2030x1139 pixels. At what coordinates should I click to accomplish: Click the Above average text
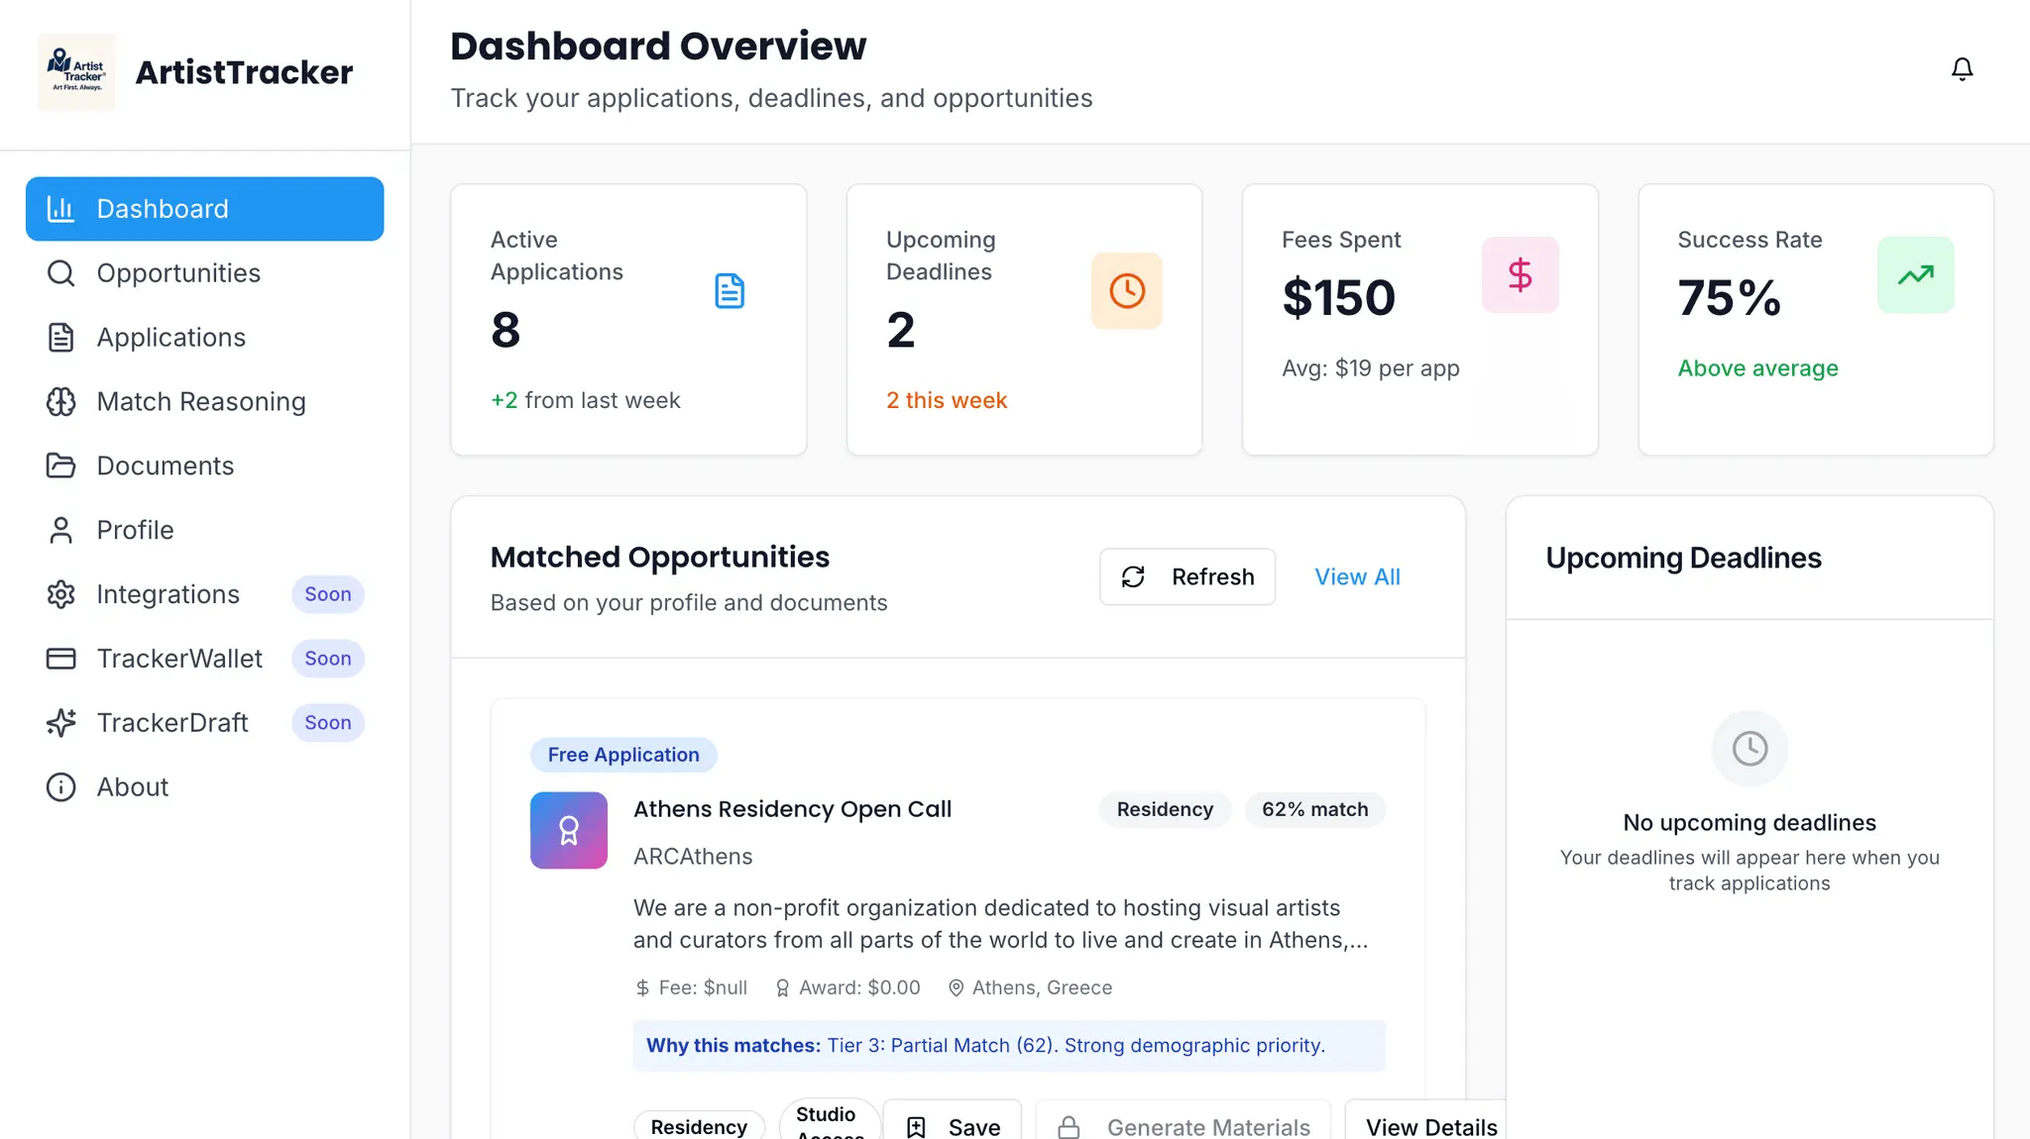pyautogui.click(x=1757, y=368)
